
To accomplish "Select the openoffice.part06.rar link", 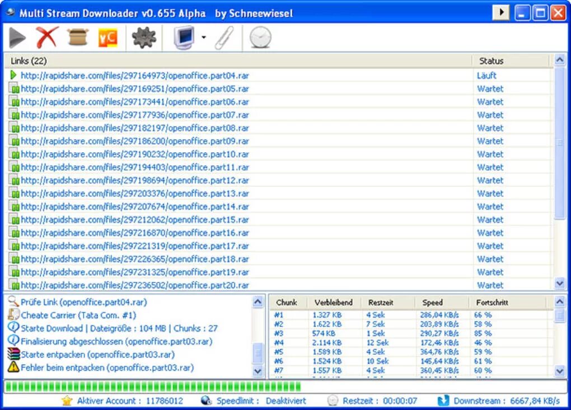I will point(135,102).
